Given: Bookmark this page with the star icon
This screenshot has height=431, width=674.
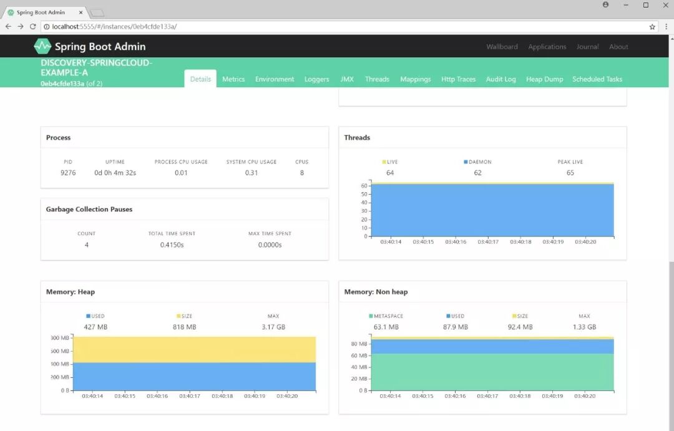Looking at the screenshot, I should coord(652,27).
